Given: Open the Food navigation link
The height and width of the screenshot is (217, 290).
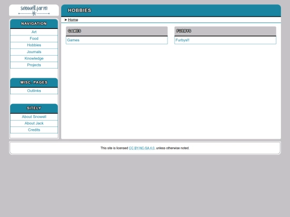Looking at the screenshot, I should coord(34,39).
